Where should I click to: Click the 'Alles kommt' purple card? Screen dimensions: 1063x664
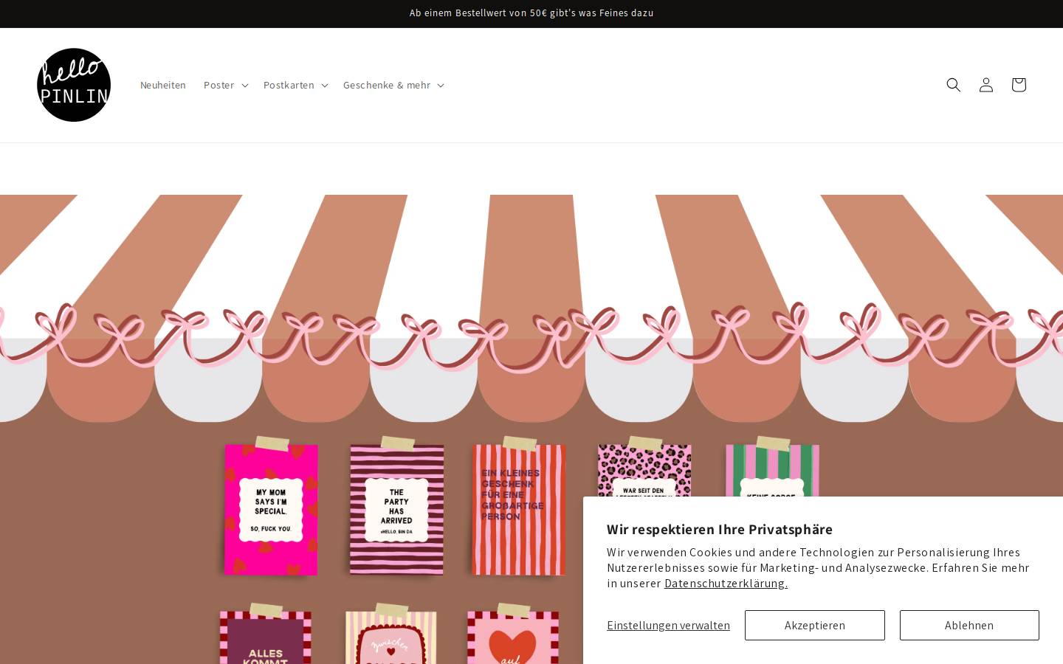[266, 637]
